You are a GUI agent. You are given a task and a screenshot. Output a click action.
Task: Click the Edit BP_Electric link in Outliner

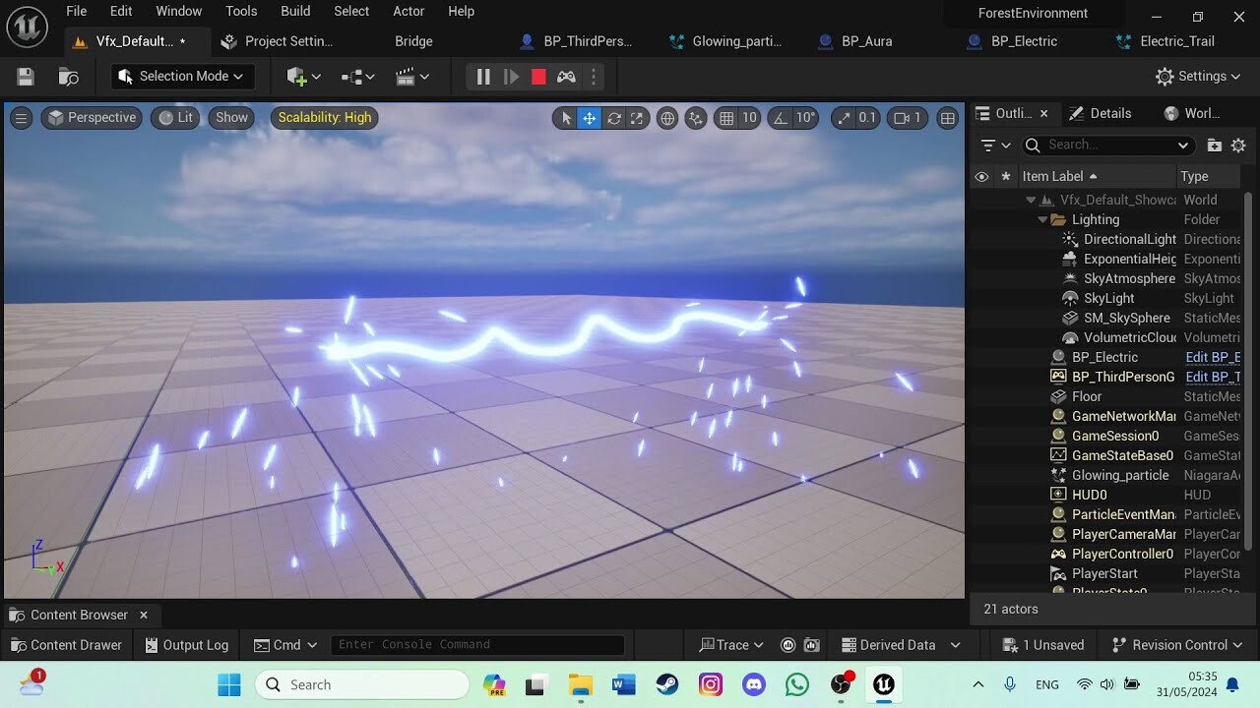pos(1214,357)
